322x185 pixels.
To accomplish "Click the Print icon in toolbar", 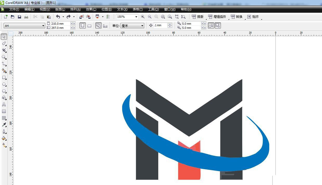I will (26, 17).
